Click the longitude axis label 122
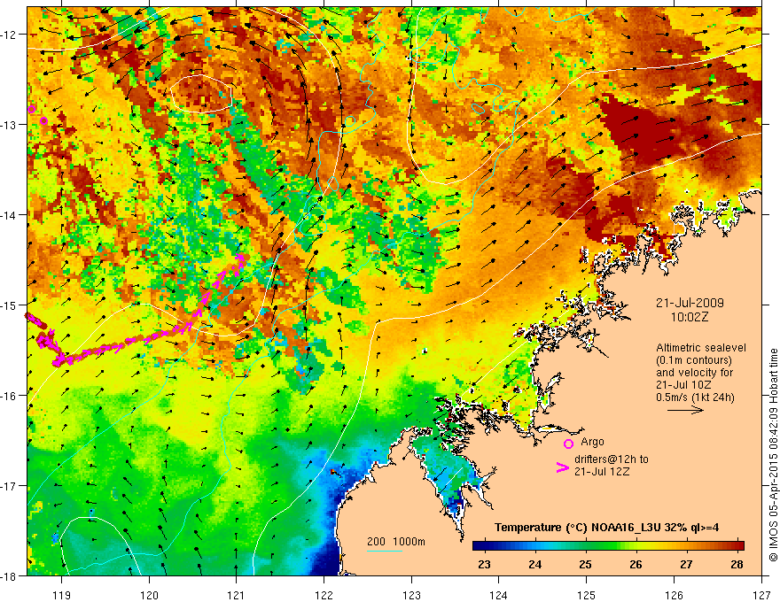 pos(324,595)
